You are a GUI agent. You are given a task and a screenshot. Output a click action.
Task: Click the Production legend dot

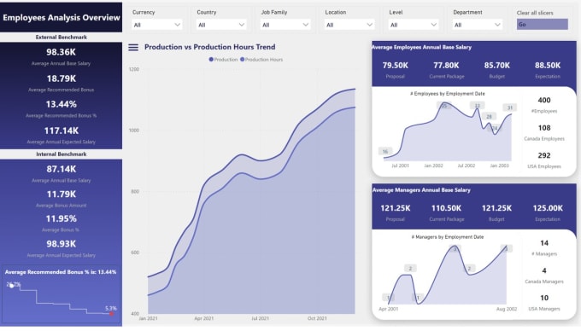[x=211, y=60]
